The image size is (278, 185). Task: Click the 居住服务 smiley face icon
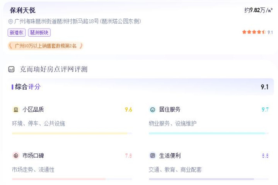point(152,110)
